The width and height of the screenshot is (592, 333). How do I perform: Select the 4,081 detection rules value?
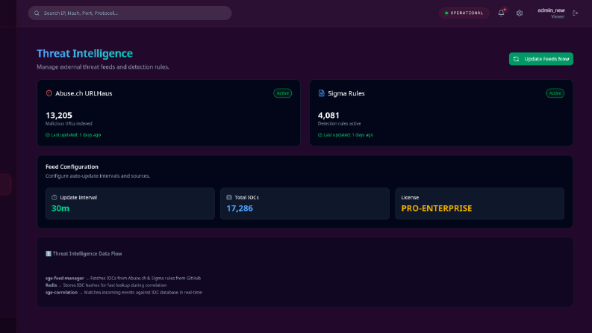pos(328,115)
